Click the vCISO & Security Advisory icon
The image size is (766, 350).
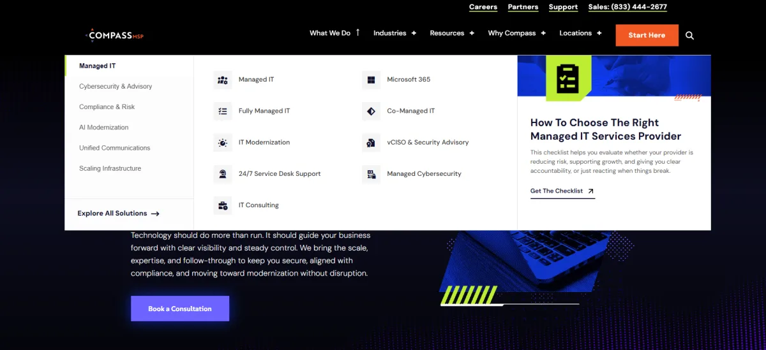click(371, 142)
